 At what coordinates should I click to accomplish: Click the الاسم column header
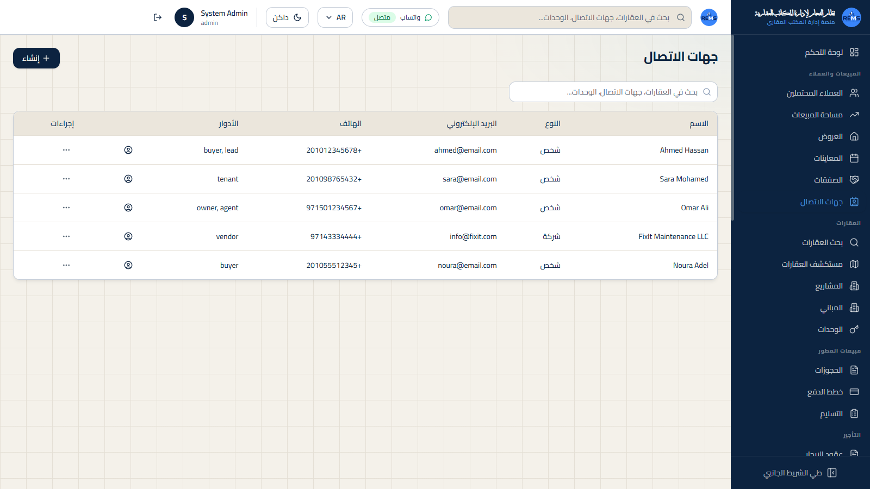[x=699, y=123]
